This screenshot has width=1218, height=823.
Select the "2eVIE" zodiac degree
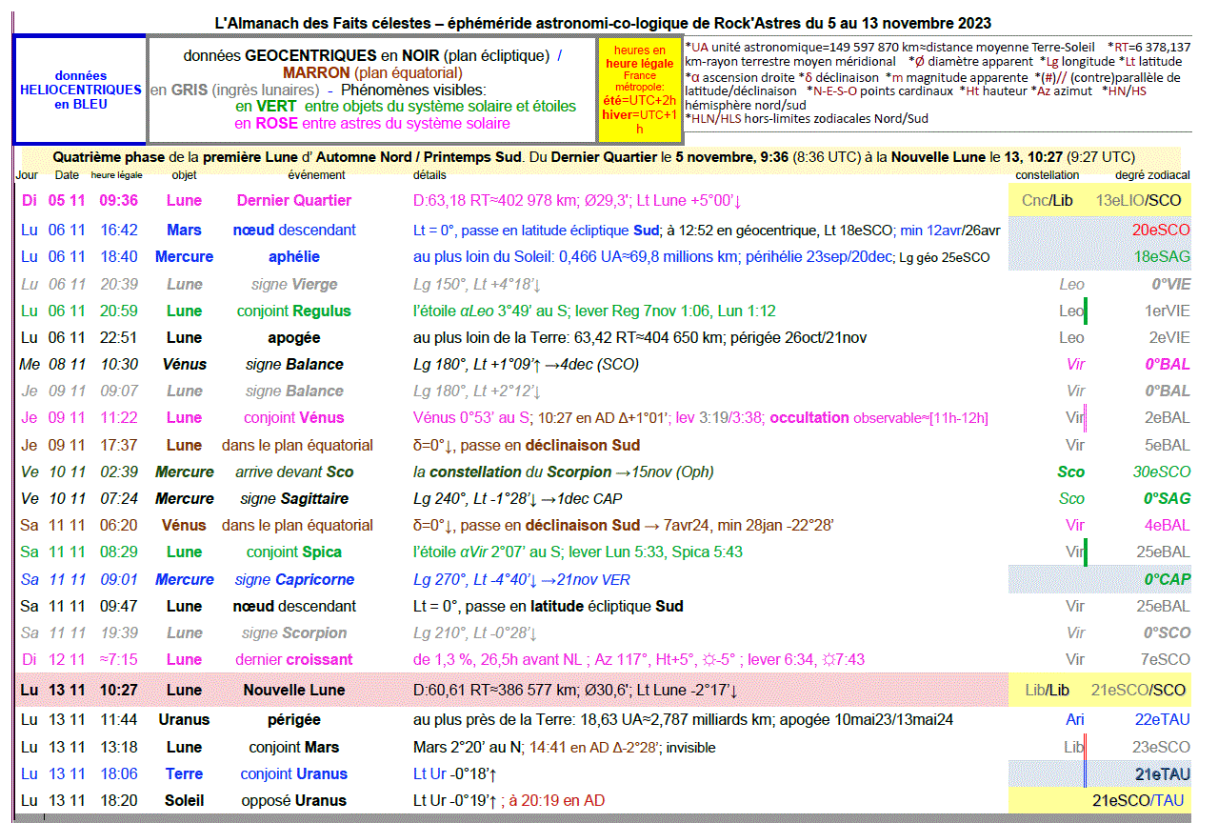tap(1168, 338)
